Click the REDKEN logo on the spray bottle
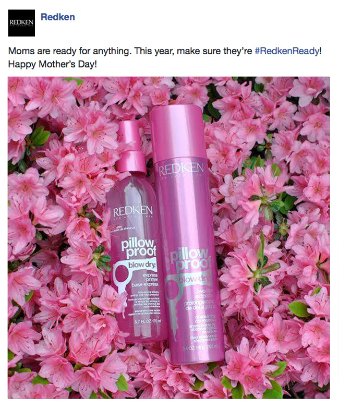Image resolution: width=339 pixels, height=408 pixels. click(132, 211)
